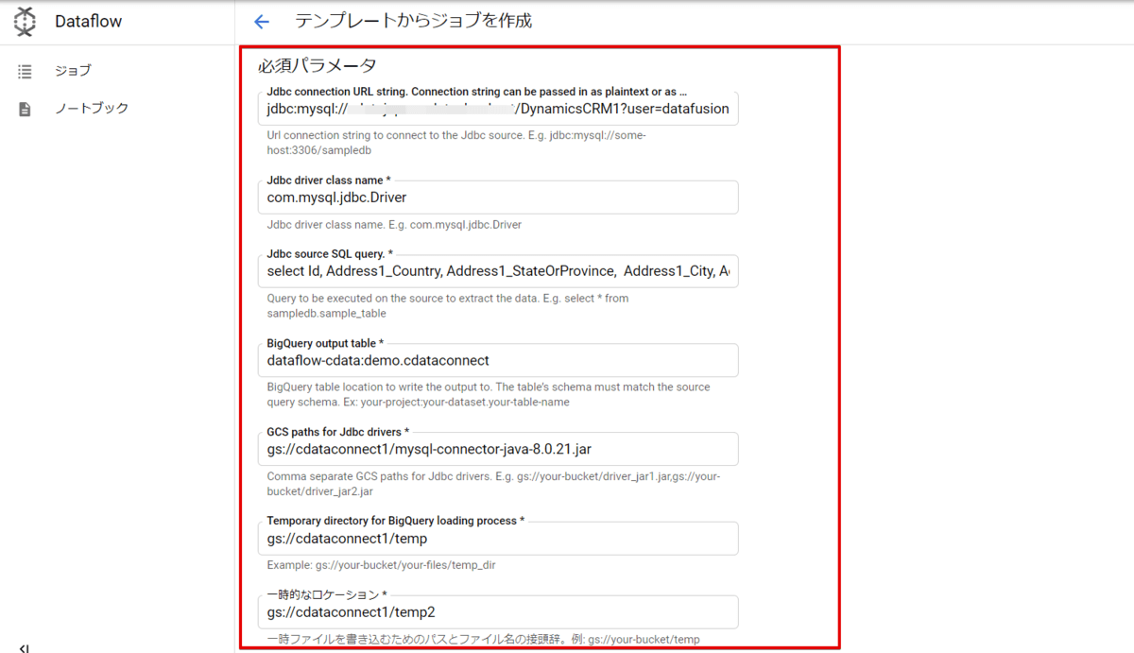Click the テンプレートからジョブを作成 page title
1134x653 pixels.
[x=413, y=21]
